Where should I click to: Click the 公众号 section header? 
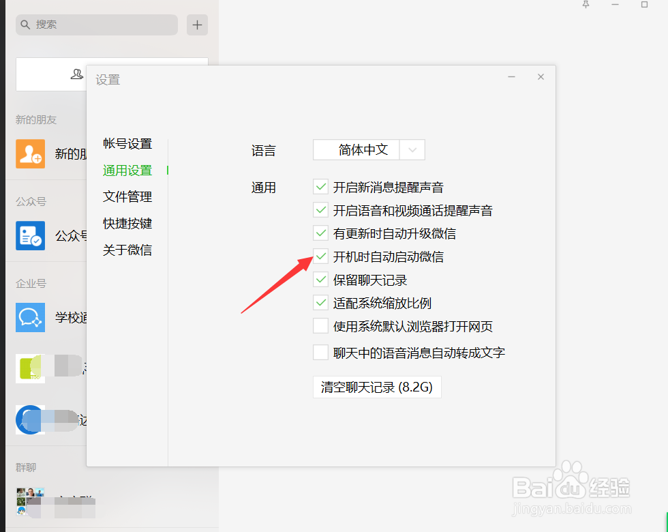tap(31, 202)
